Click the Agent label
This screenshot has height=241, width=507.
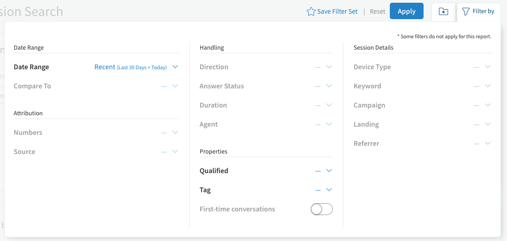(x=208, y=124)
